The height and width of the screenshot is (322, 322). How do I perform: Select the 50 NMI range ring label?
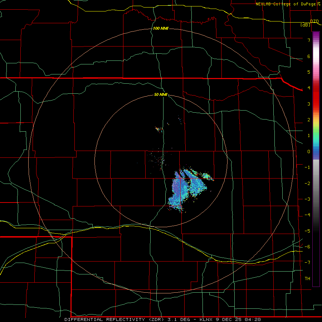[161, 94]
